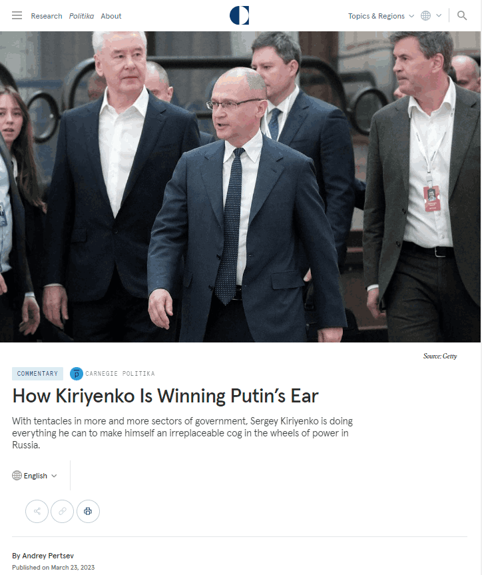Expand the header language chevron

pyautogui.click(x=439, y=16)
